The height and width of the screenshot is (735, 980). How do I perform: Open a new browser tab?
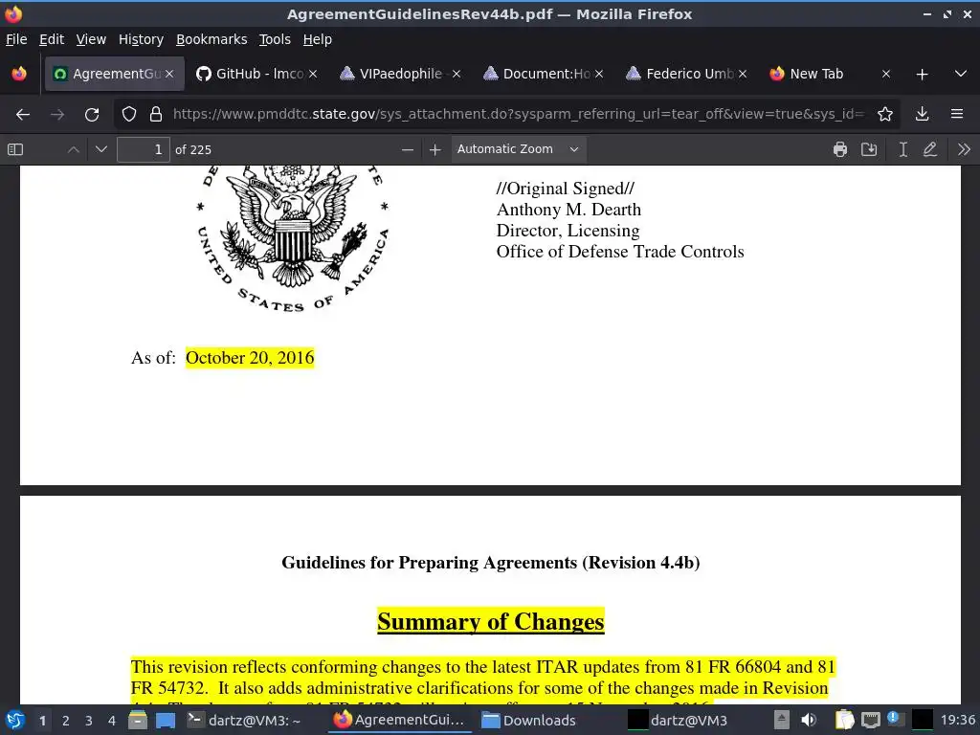(922, 75)
